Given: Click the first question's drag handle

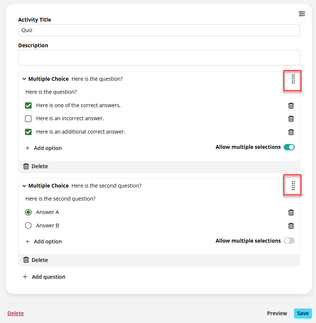Looking at the screenshot, I should point(293,79).
